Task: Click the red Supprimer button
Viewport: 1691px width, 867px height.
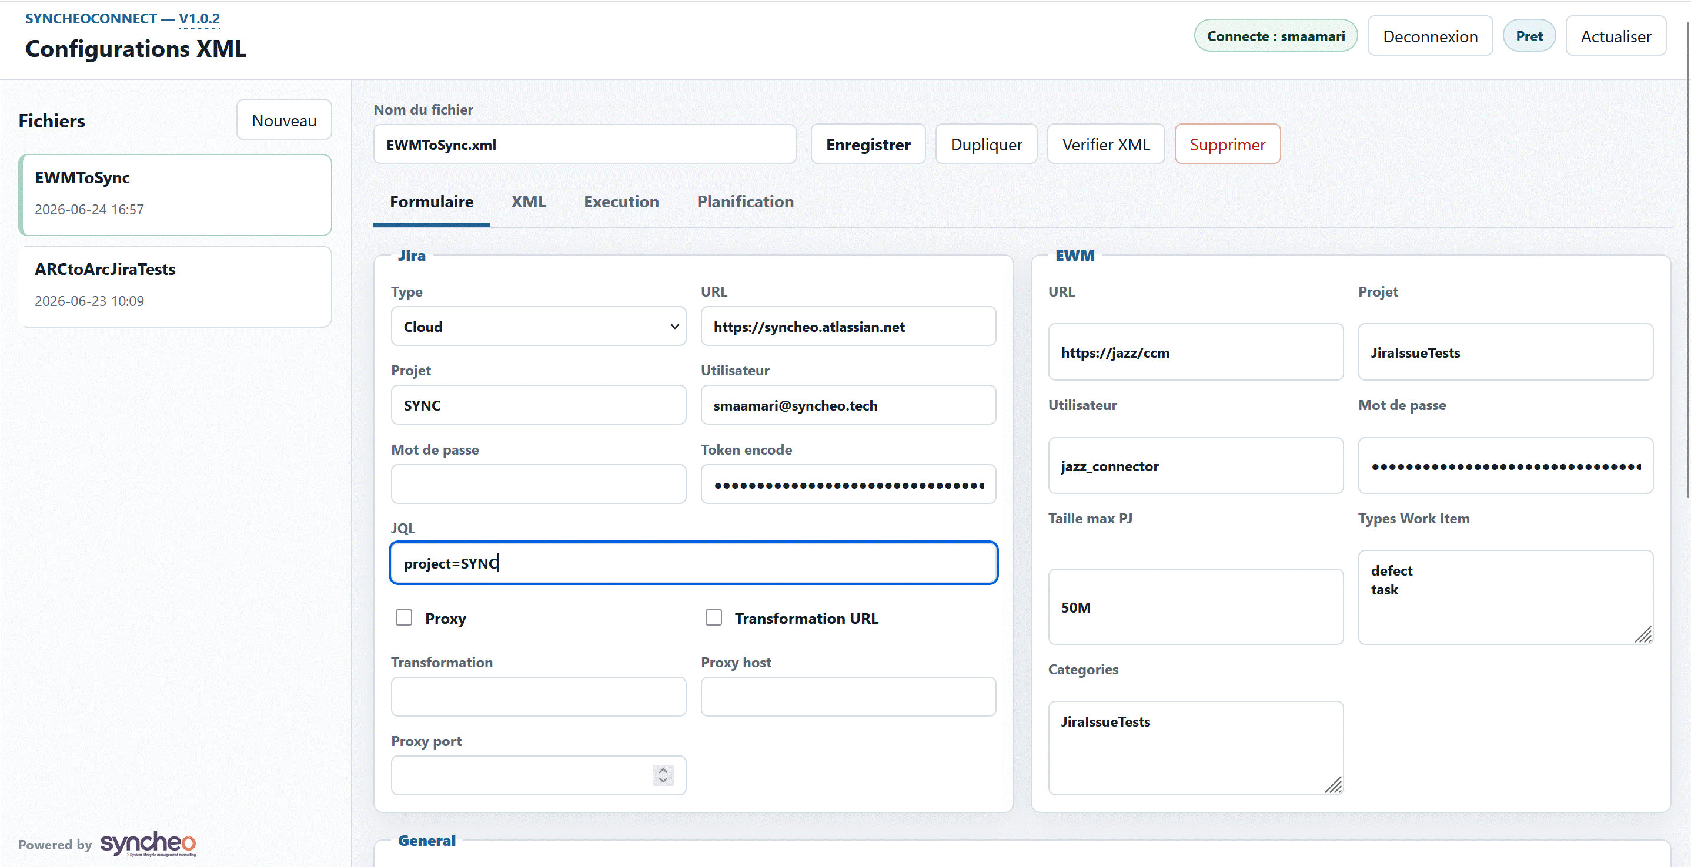Action: click(1227, 144)
